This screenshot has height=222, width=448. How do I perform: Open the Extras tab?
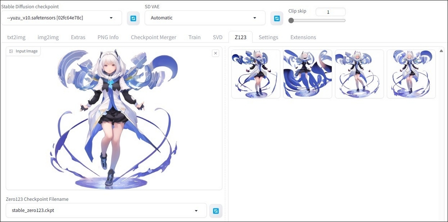tap(78, 37)
